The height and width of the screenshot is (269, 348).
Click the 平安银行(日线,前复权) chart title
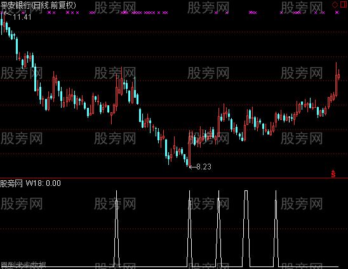click(38, 5)
